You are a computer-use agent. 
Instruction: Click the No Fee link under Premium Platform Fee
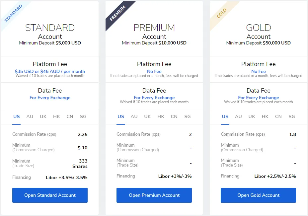[154, 71]
